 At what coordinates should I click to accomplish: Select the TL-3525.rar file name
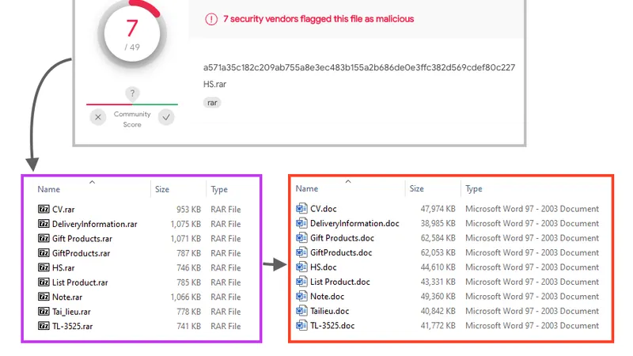pyautogui.click(x=72, y=326)
